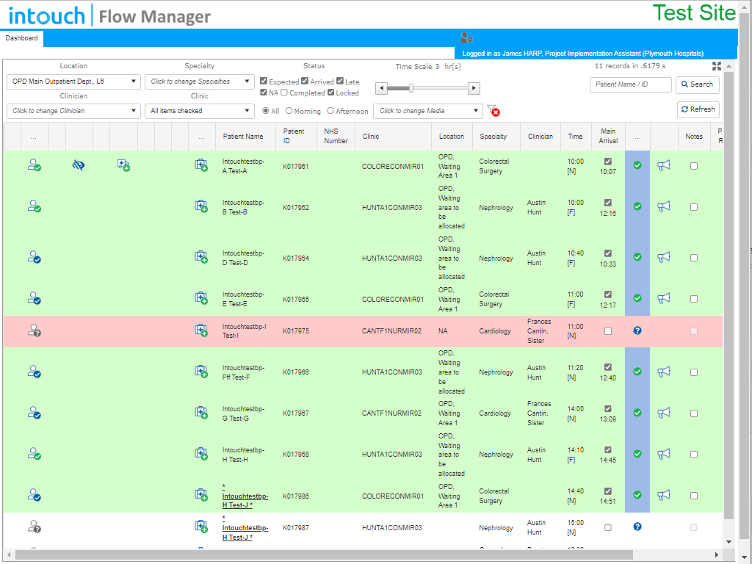The height and width of the screenshot is (564, 752).
Task: Click green tick status icon for K017962
Action: [x=637, y=206]
